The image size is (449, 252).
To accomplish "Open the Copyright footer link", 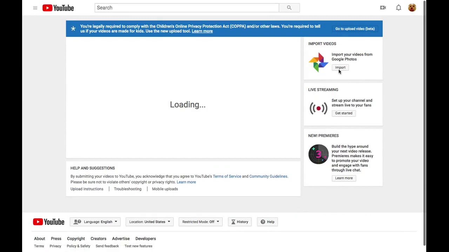I will (x=76, y=239).
